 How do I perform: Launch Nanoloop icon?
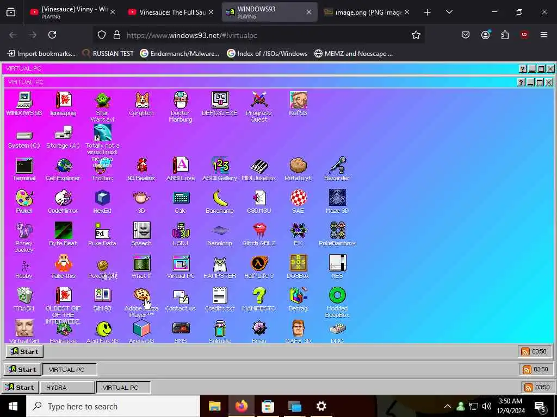[220, 236]
